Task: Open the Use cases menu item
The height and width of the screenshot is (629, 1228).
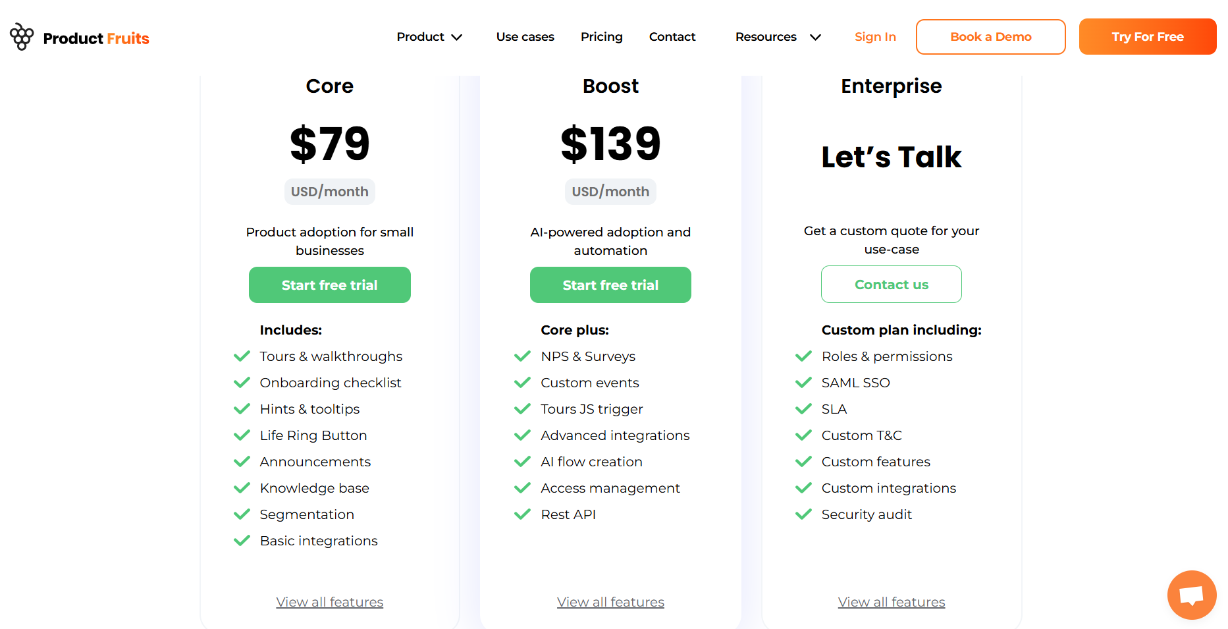Action: (x=525, y=37)
